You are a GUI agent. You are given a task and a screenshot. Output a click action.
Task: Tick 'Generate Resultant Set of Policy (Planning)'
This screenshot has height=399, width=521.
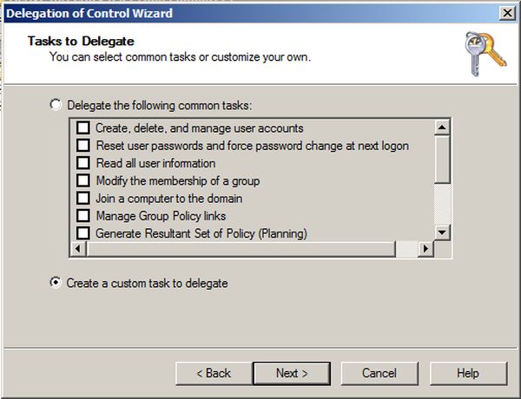click(x=82, y=233)
